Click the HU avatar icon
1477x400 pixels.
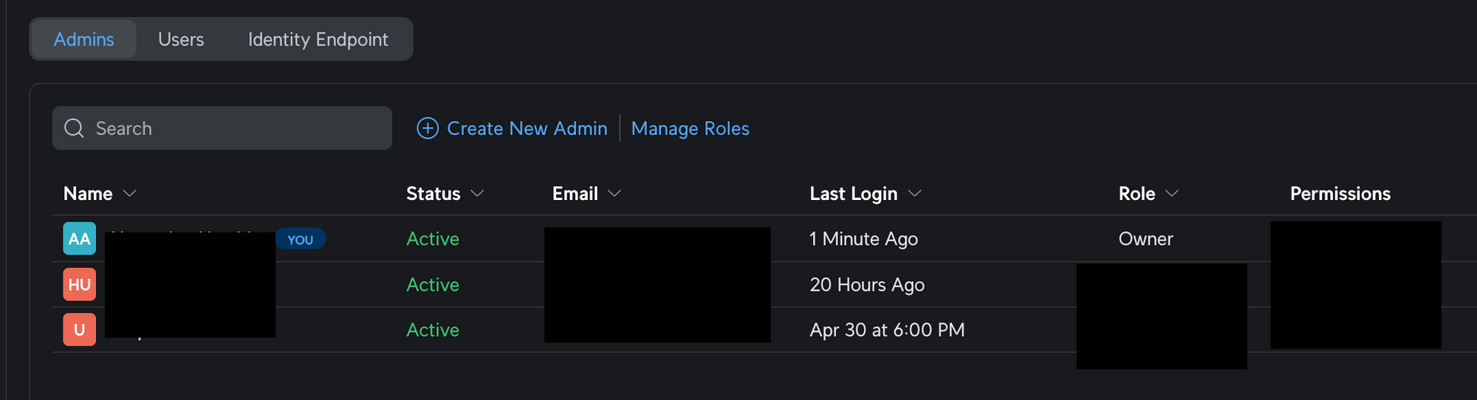pos(79,285)
